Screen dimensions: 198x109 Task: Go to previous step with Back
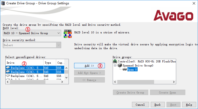point(157,105)
